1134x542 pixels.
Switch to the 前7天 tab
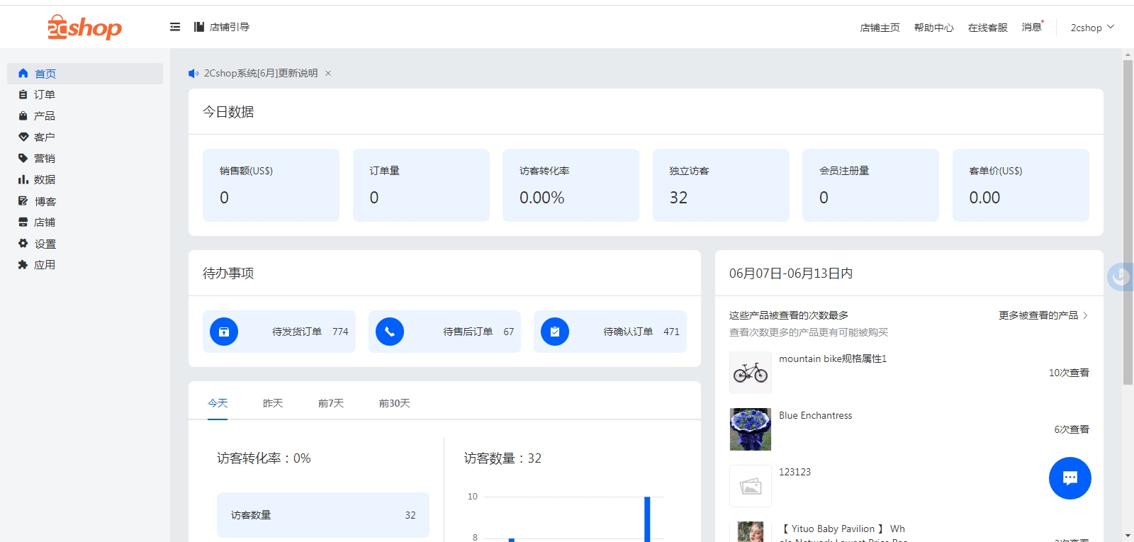[x=331, y=403]
